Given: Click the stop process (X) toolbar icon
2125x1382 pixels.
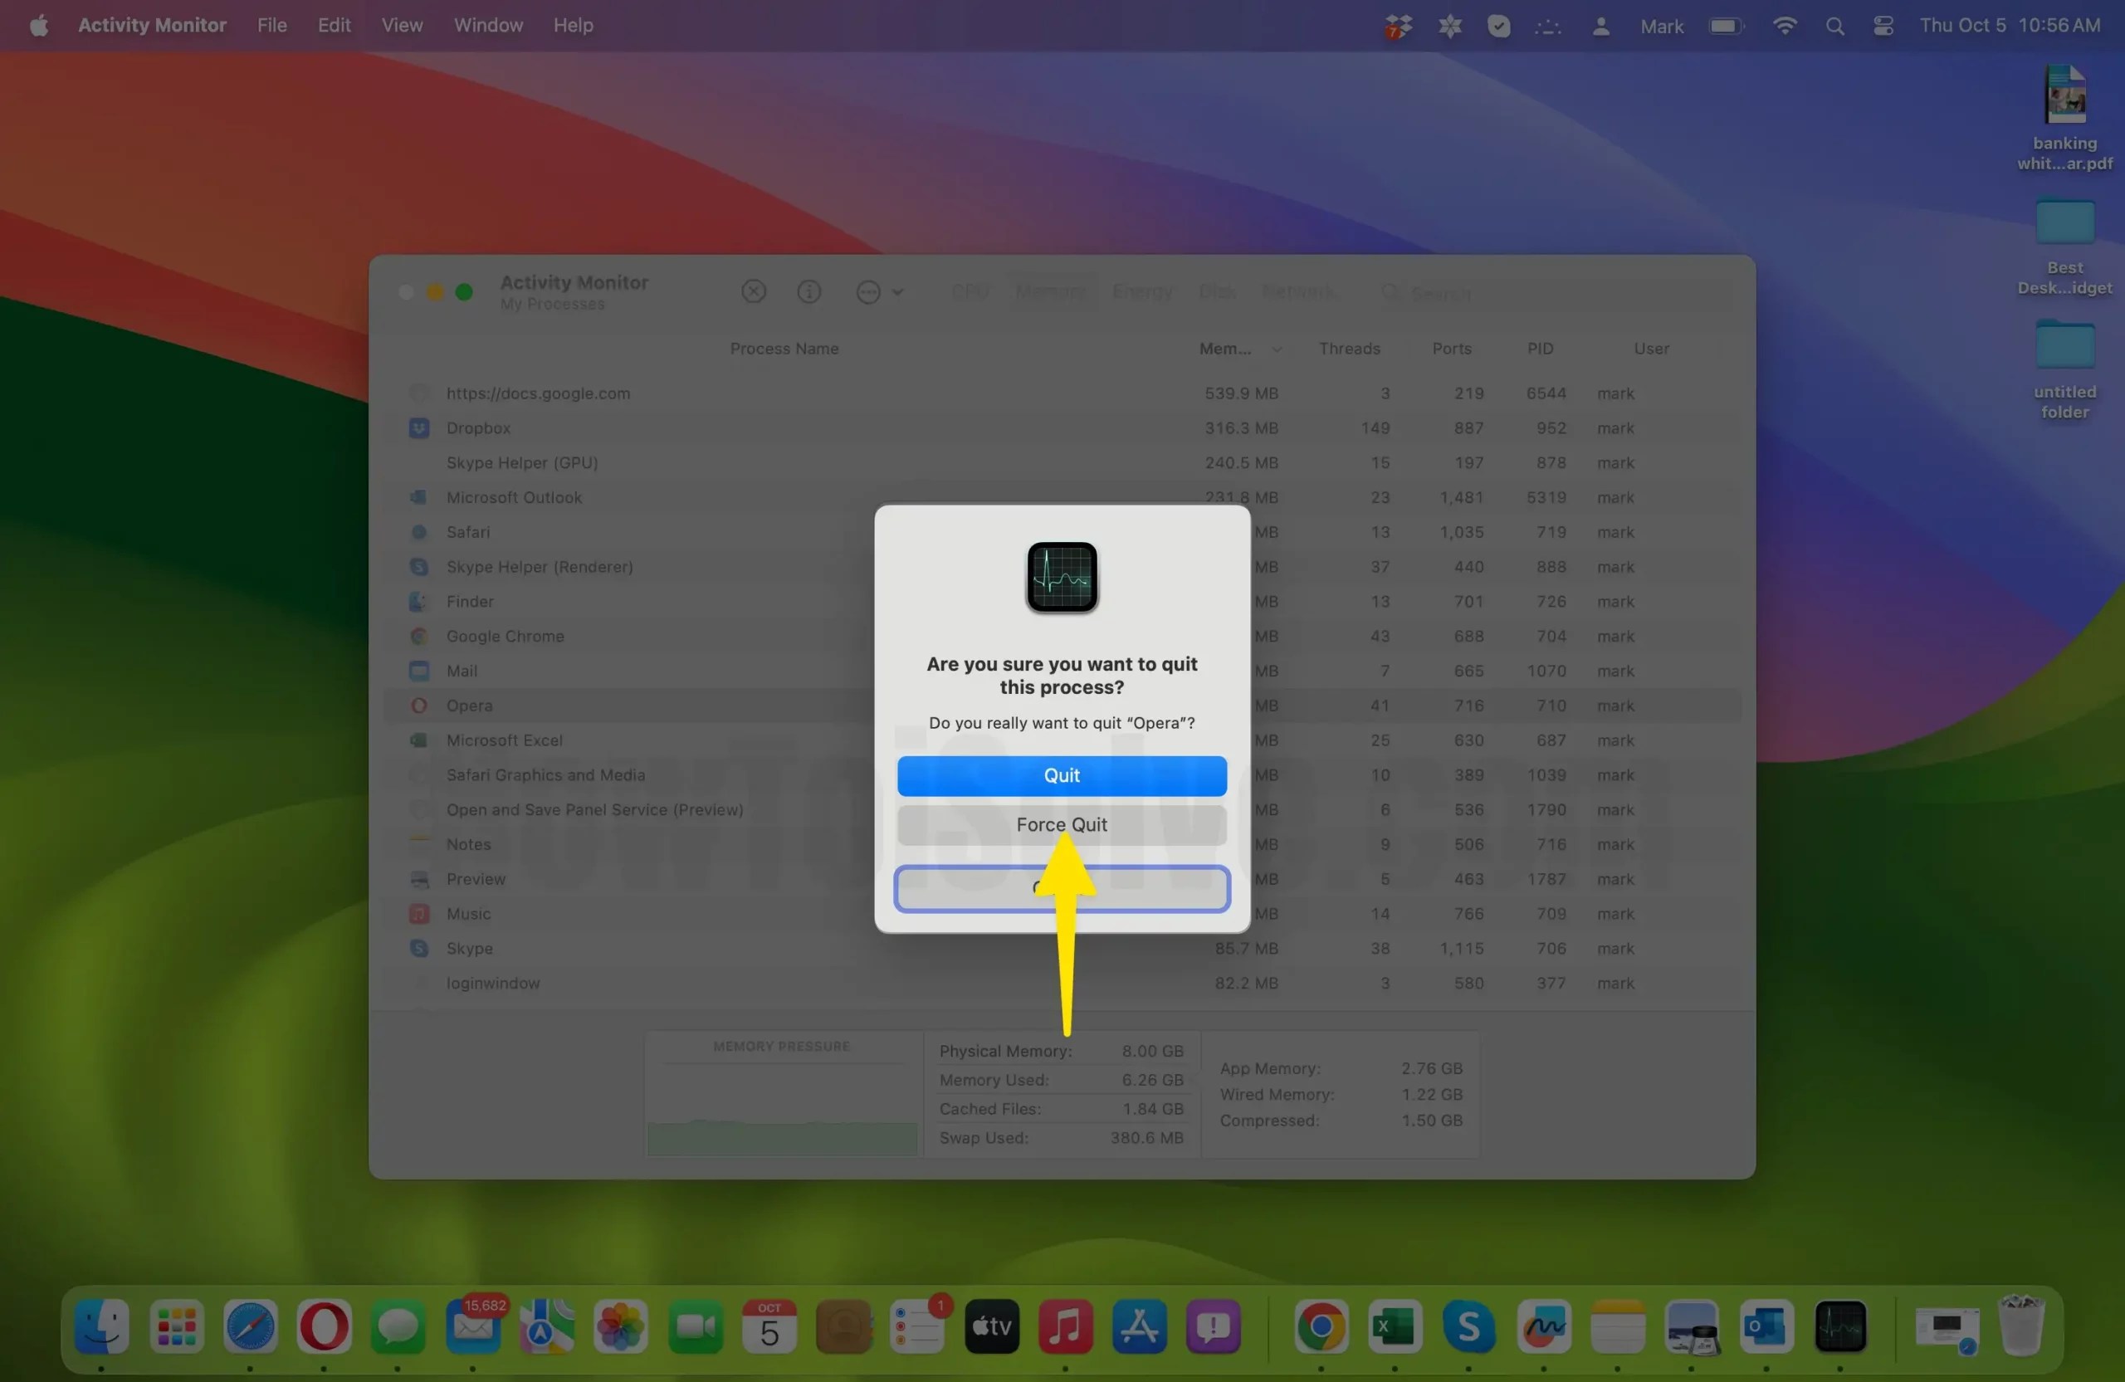Looking at the screenshot, I should tap(755, 291).
